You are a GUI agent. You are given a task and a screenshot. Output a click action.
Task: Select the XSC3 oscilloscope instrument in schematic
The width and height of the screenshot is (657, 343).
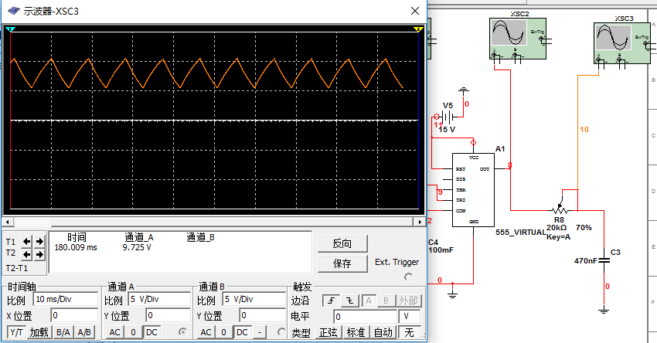click(x=622, y=43)
